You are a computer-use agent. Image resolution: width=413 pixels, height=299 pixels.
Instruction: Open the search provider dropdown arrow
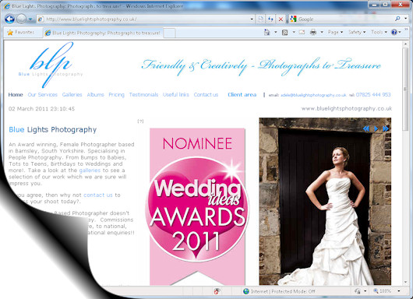pyautogui.click(x=406, y=19)
